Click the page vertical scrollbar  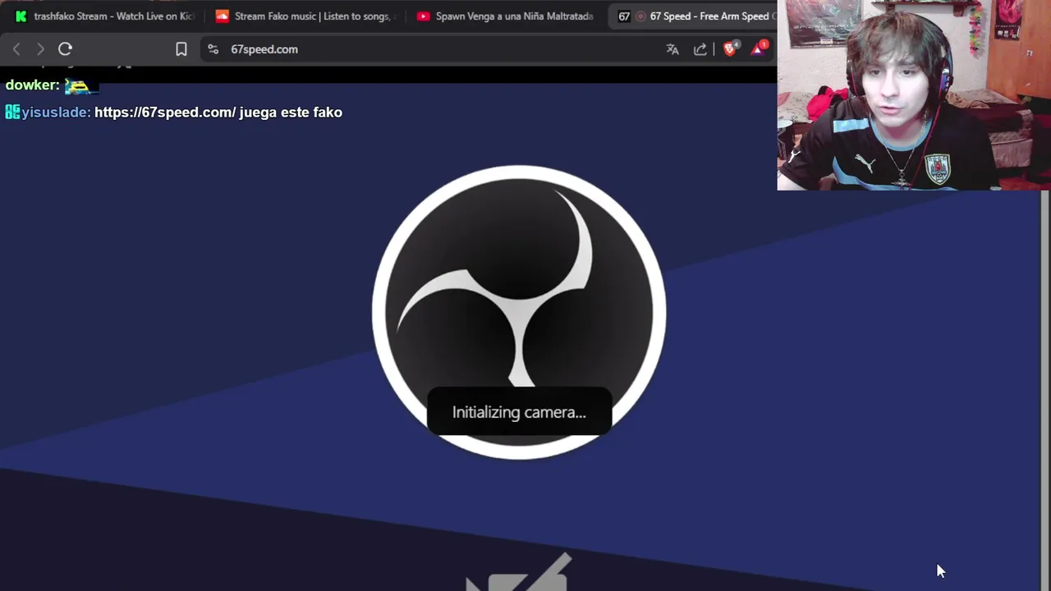tap(1045, 390)
